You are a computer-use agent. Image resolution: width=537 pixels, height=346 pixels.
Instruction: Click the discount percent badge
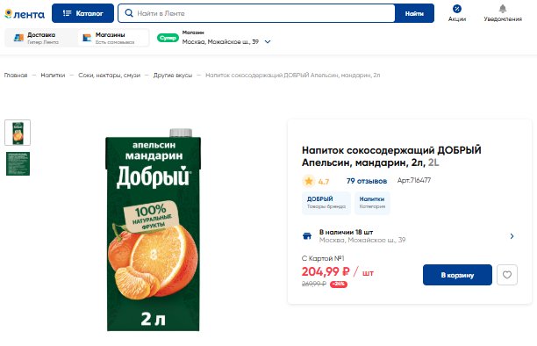(339, 284)
